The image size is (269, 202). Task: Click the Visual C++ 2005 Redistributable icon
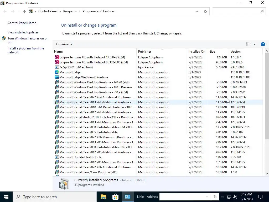[x=57, y=132]
